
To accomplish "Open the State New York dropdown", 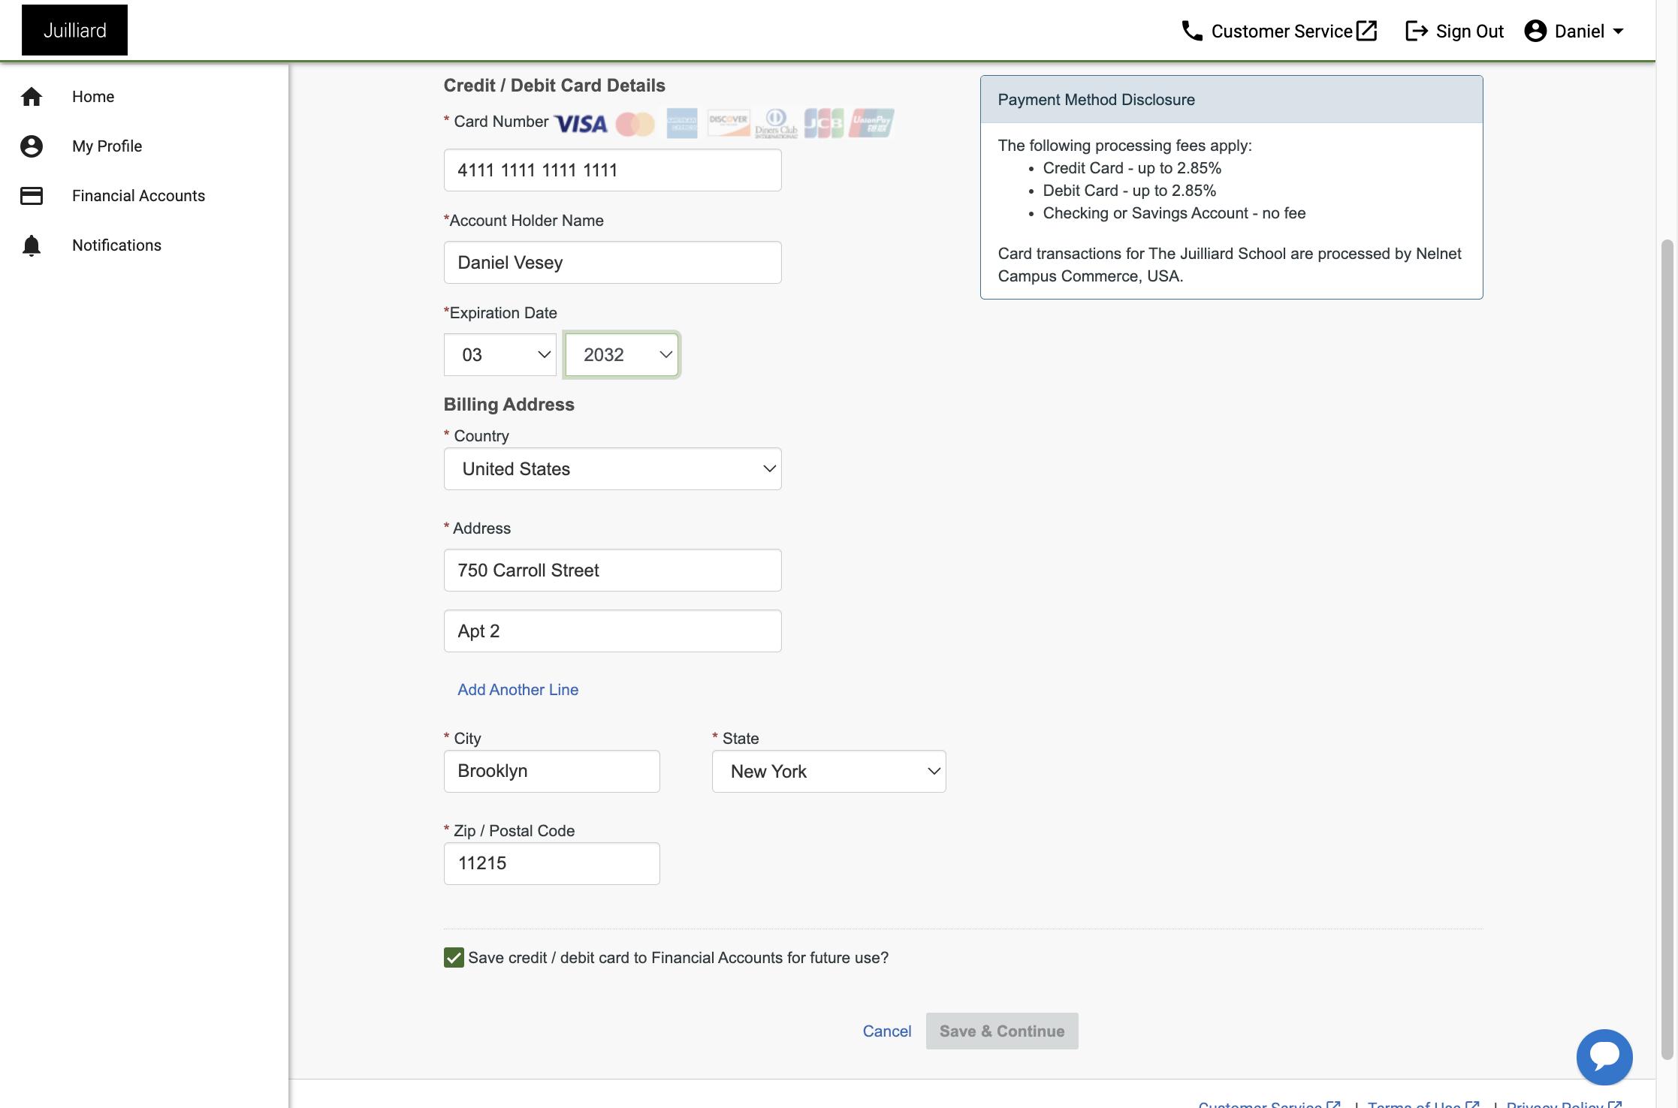I will 829,772.
